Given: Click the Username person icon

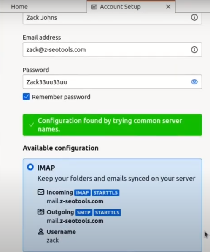Looking at the screenshot, I should (41, 232).
